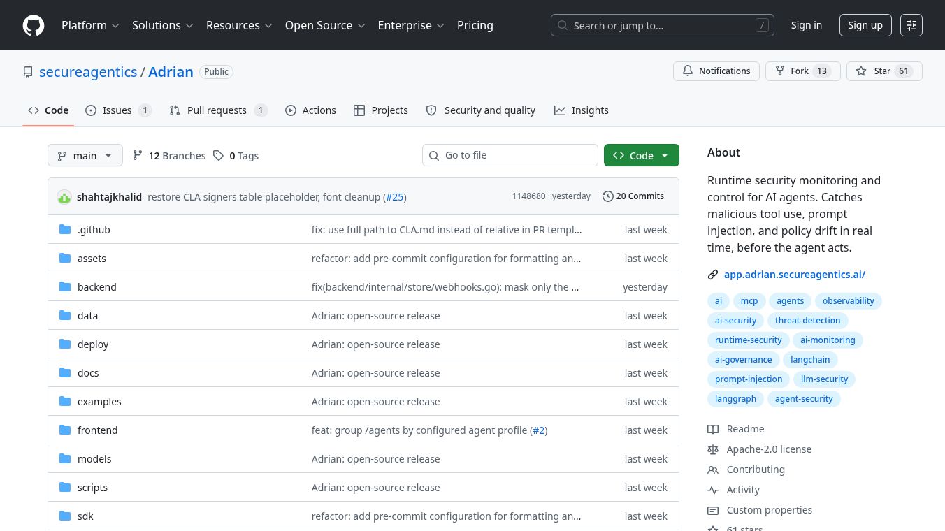Open the shahtajkhalid author name
The image size is (945, 531).
(x=109, y=197)
